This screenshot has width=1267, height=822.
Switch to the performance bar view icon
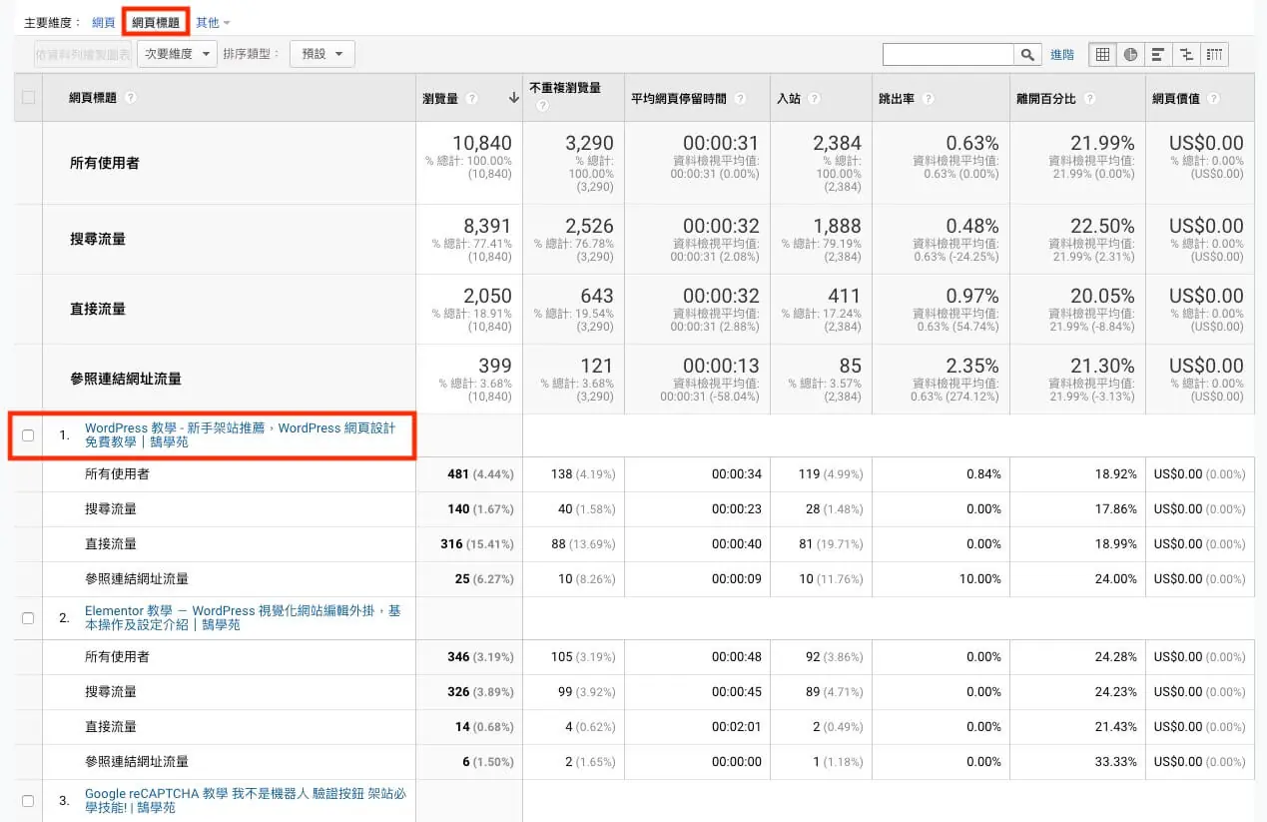(1158, 54)
